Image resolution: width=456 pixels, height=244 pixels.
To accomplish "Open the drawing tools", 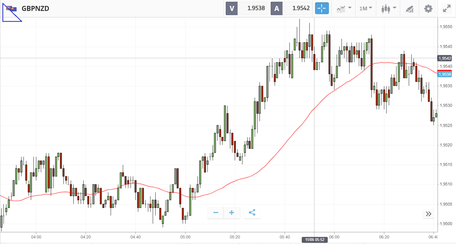I will point(409,9).
